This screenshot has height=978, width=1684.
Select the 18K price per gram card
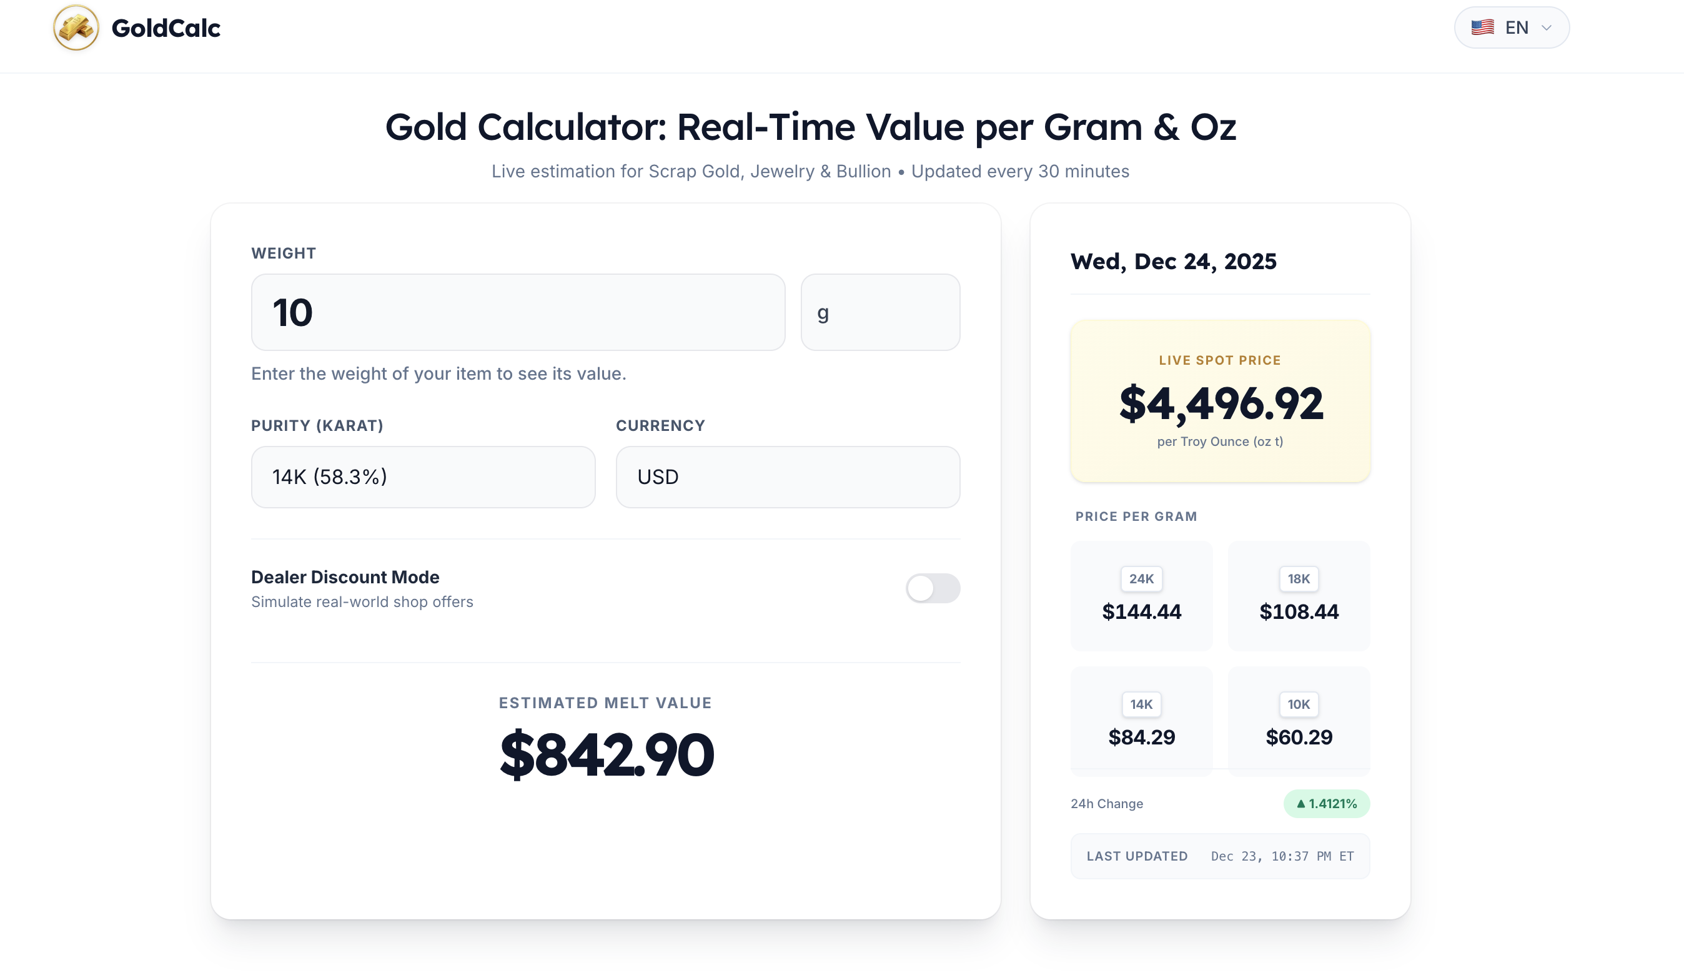point(1299,596)
